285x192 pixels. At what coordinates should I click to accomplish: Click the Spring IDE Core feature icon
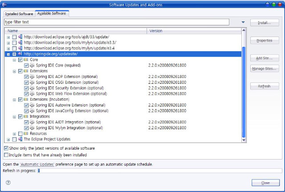click(32, 65)
